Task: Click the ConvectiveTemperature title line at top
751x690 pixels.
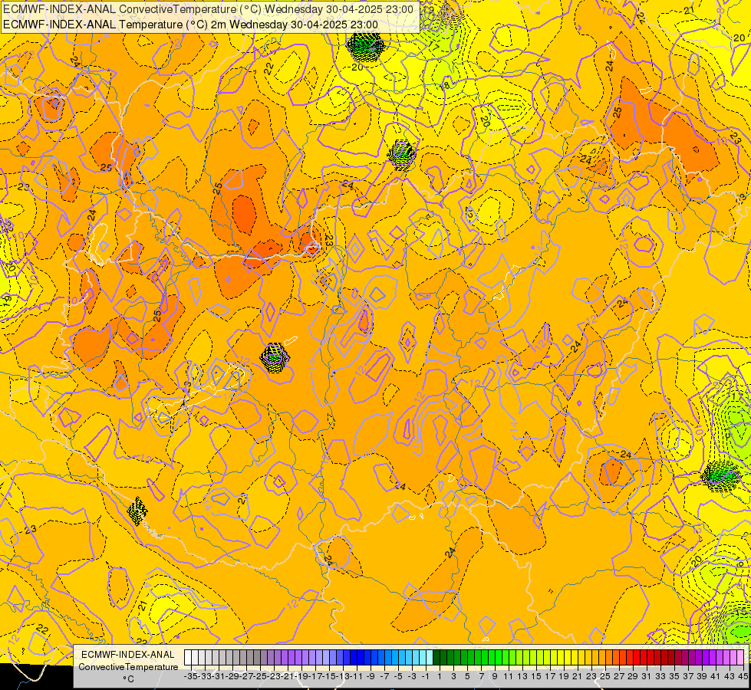Action: (x=209, y=9)
